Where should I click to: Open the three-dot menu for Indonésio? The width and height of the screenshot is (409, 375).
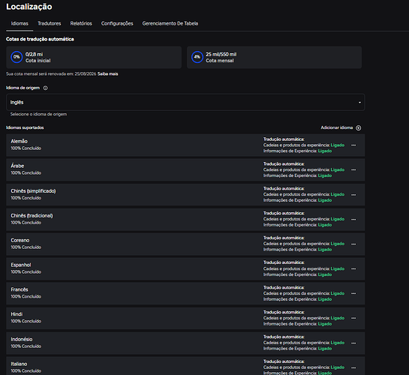[353, 343]
